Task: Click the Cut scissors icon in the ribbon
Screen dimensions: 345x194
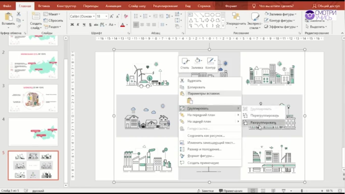Action: [x=18, y=14]
